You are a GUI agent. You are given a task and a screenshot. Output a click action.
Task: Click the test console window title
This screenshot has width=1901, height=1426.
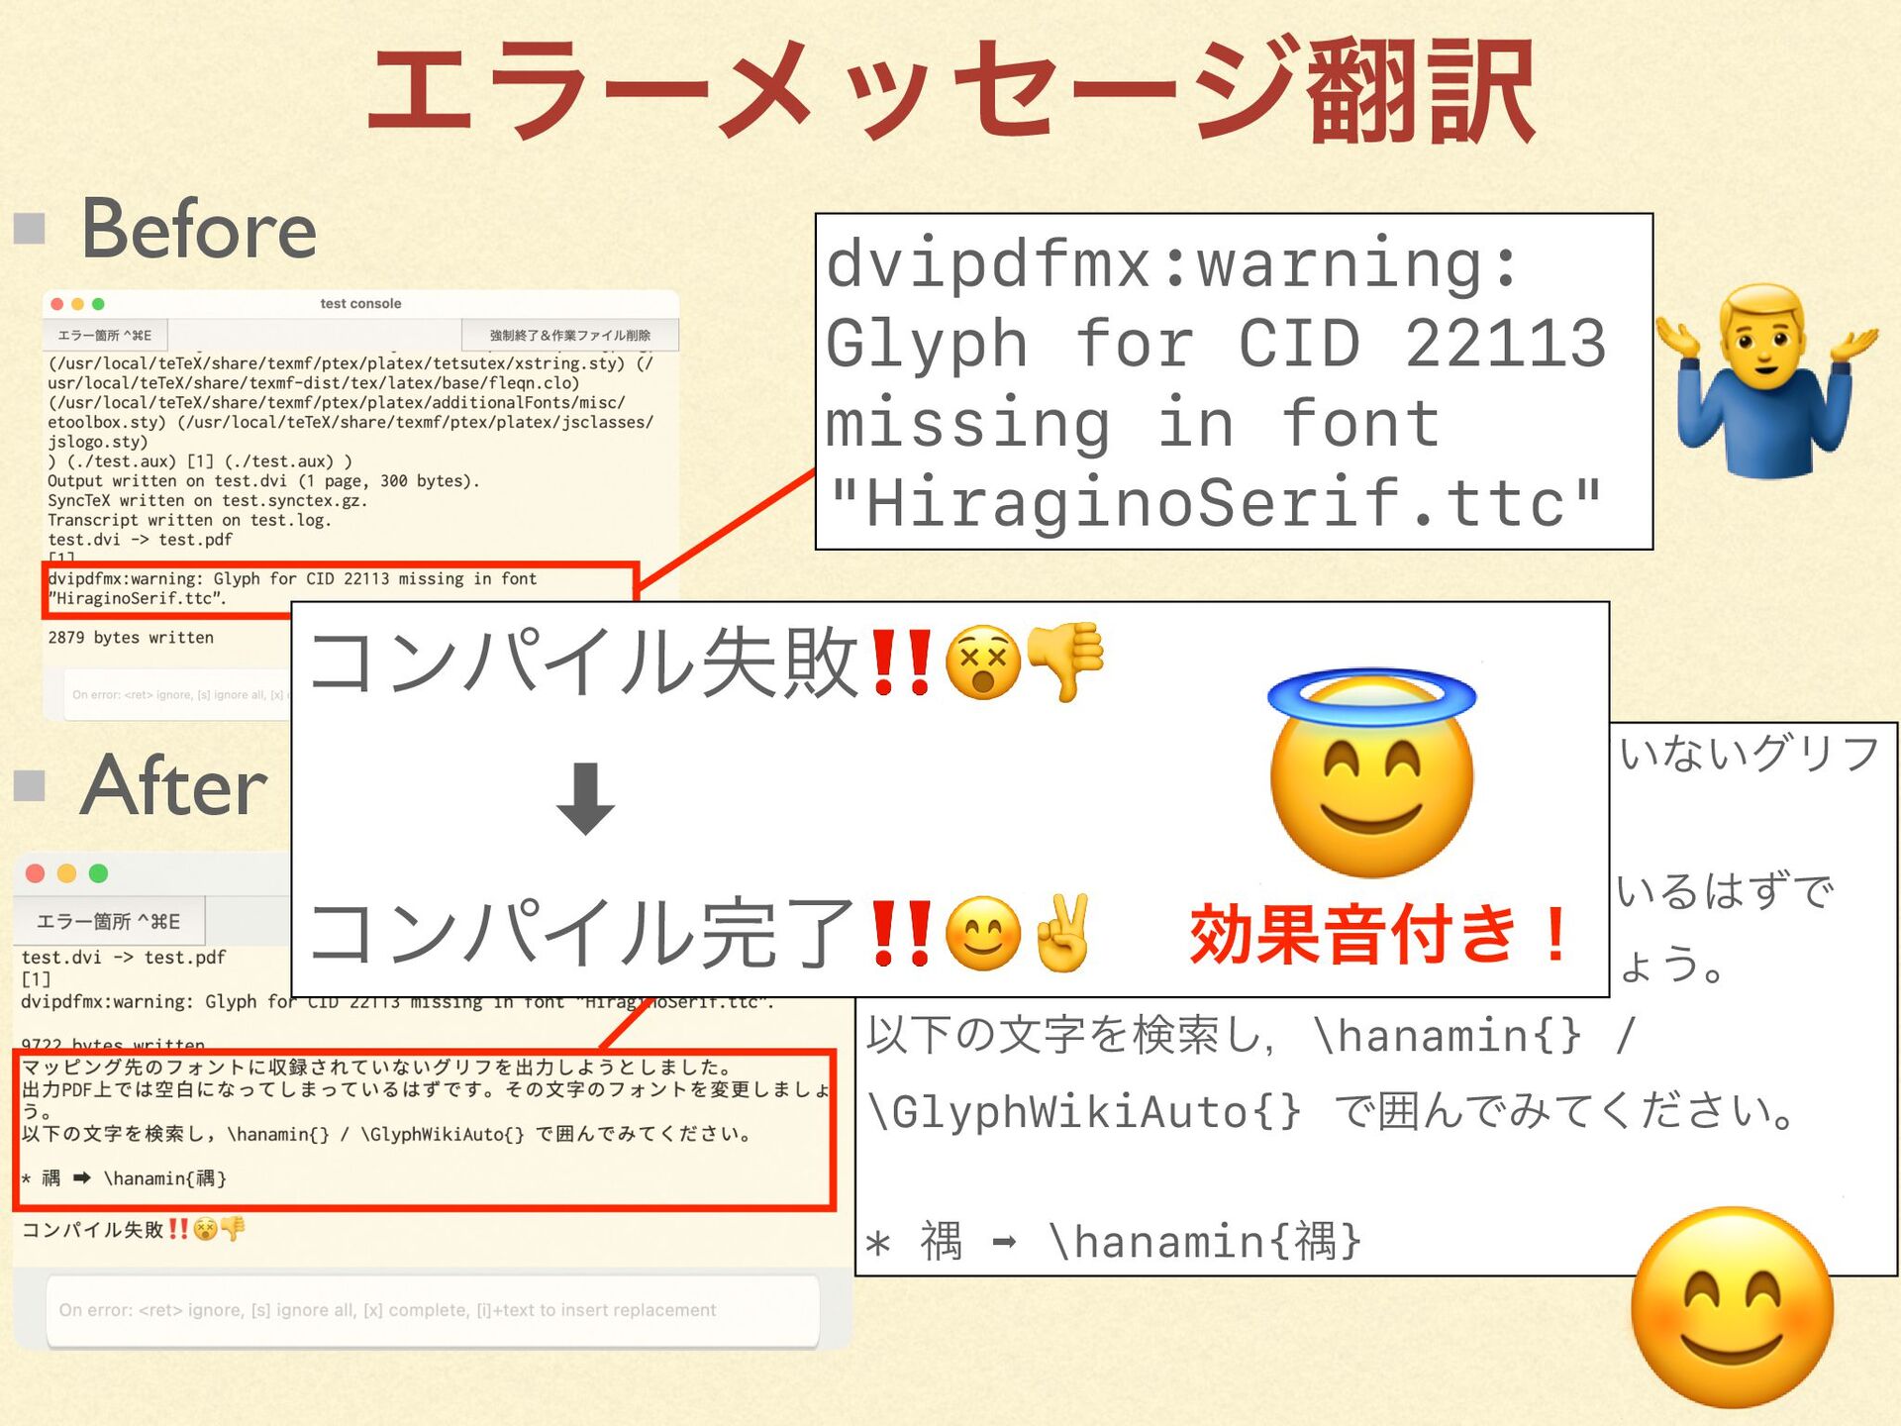360,304
